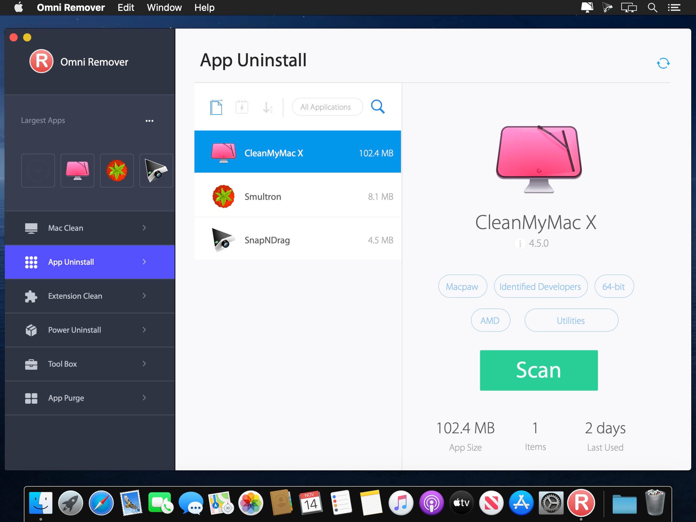696x522 pixels.
Task: Open search with the magnifier icon
Action: click(x=378, y=107)
